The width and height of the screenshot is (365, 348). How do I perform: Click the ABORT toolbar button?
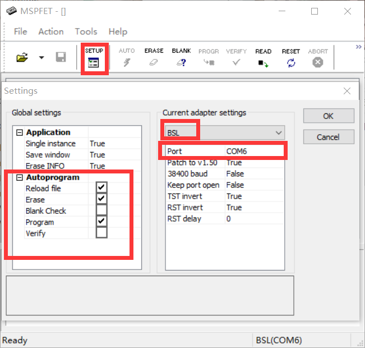click(x=318, y=58)
